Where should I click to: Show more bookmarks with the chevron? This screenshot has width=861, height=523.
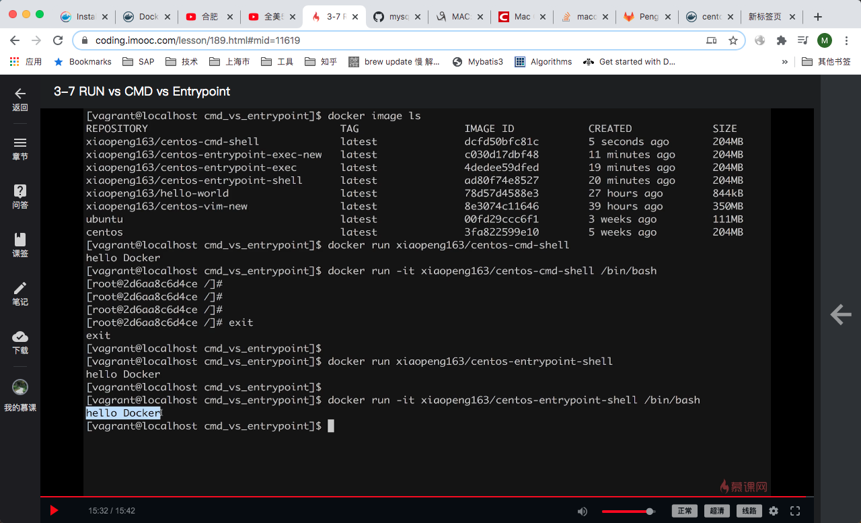point(784,62)
